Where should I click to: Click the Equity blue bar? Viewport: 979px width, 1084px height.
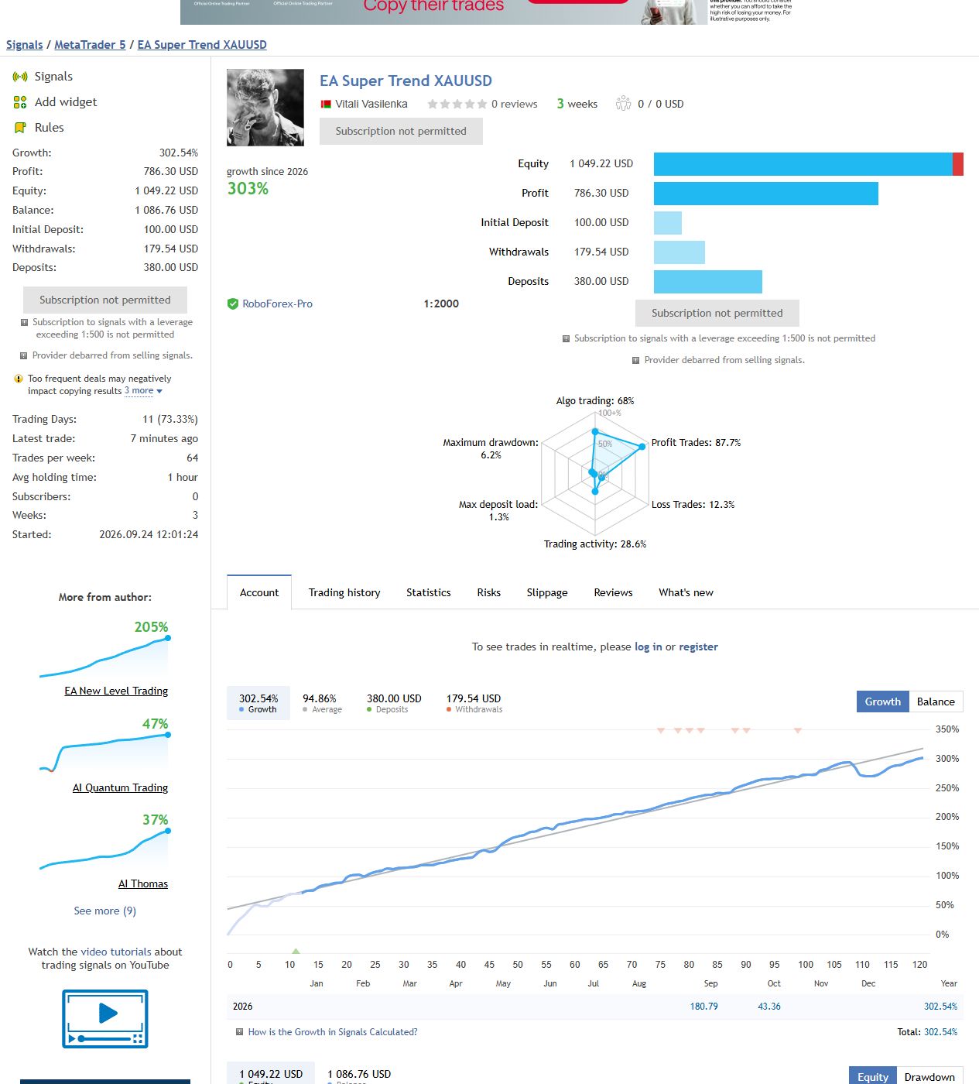pos(803,164)
